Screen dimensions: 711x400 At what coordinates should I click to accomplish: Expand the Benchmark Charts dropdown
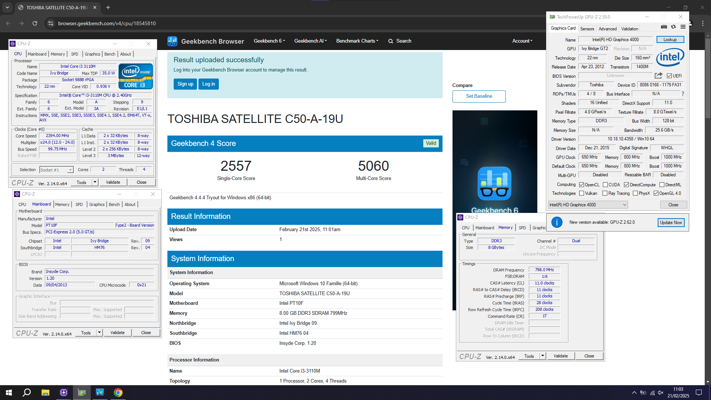pyautogui.click(x=357, y=41)
